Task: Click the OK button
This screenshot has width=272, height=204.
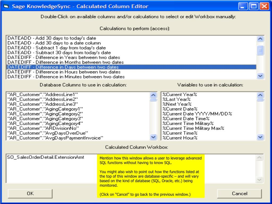Action: pyautogui.click(x=30, y=193)
